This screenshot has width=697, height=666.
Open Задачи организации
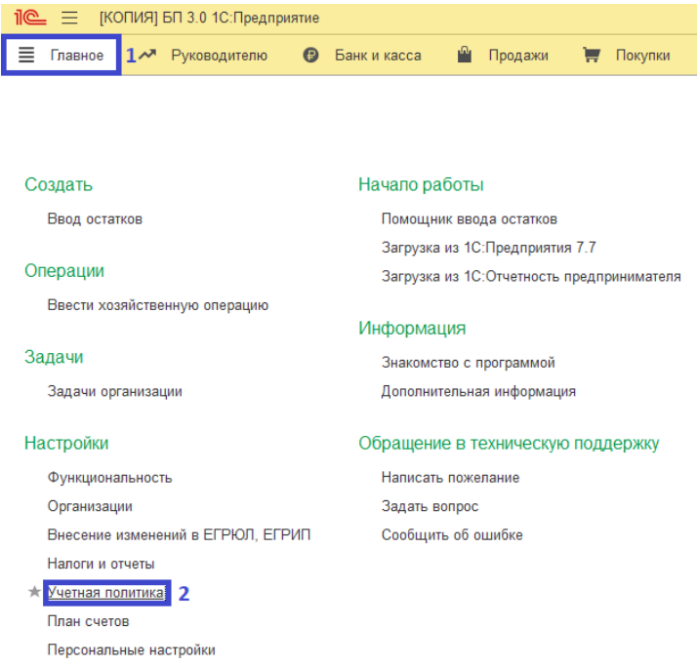114,391
